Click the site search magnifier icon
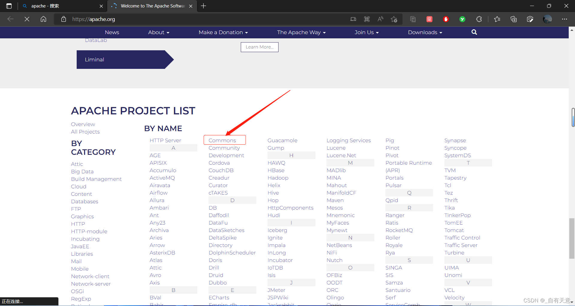 click(474, 32)
